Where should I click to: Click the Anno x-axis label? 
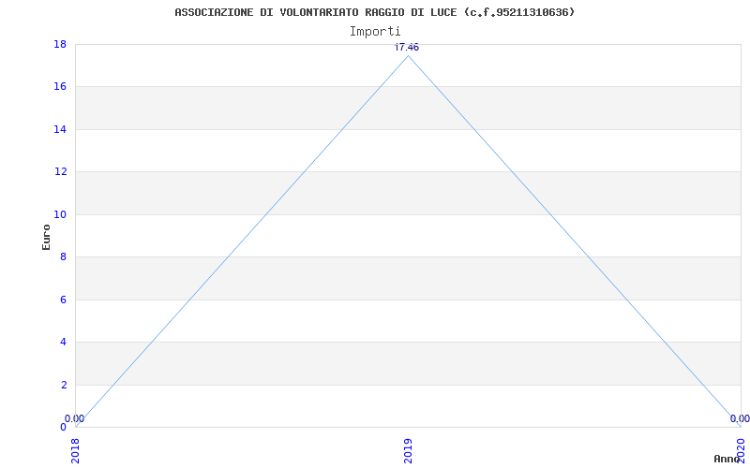(727, 459)
